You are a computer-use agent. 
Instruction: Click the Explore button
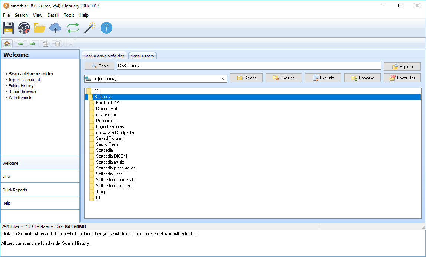[402, 66]
